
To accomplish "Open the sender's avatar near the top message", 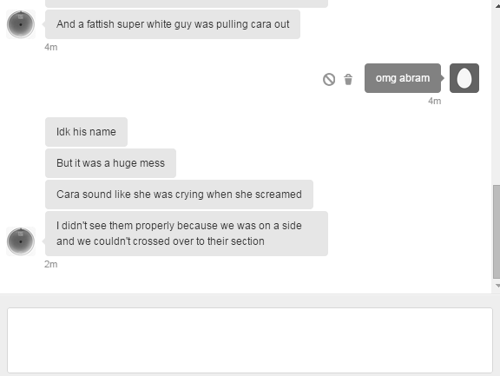I will coord(21,24).
